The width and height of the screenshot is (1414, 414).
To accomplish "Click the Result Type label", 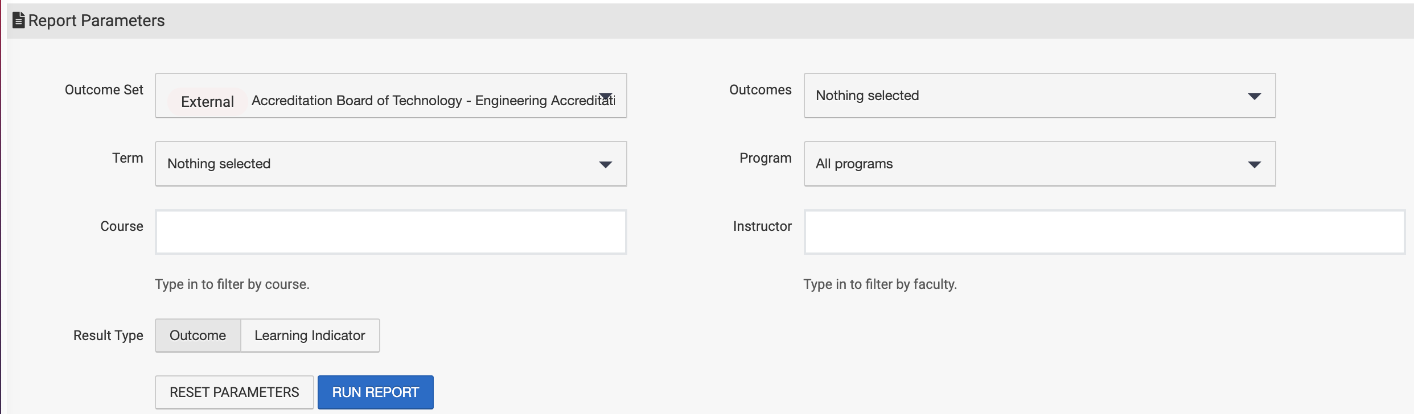I will pos(108,336).
